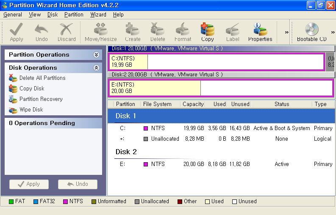Viewport: 336px width, 215px height.
Task: Click the Wipe Disk link
Action: pos(31,110)
